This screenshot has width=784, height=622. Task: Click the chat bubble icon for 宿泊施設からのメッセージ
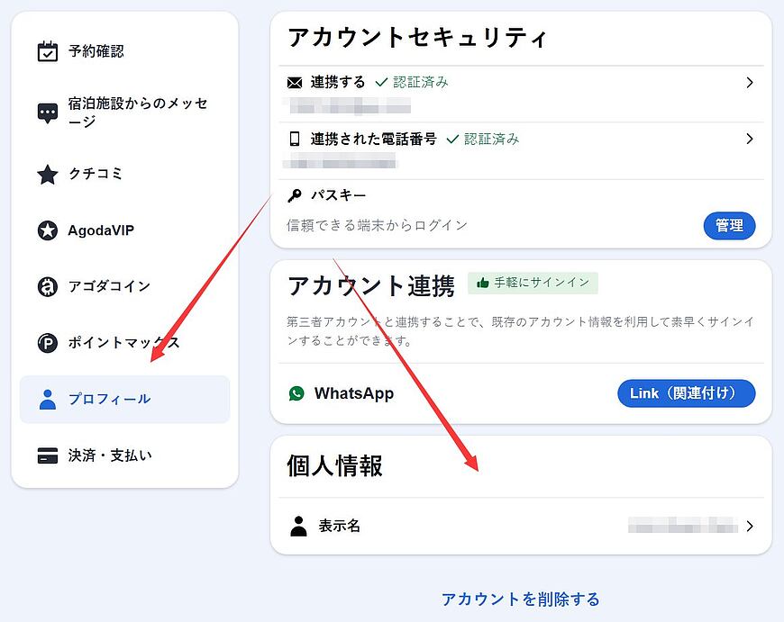tap(48, 113)
